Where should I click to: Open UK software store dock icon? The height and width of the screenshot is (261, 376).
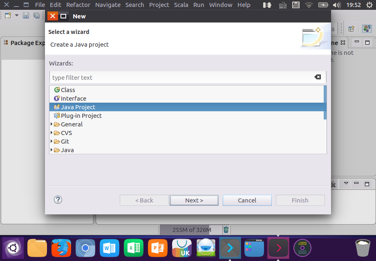tap(182, 248)
